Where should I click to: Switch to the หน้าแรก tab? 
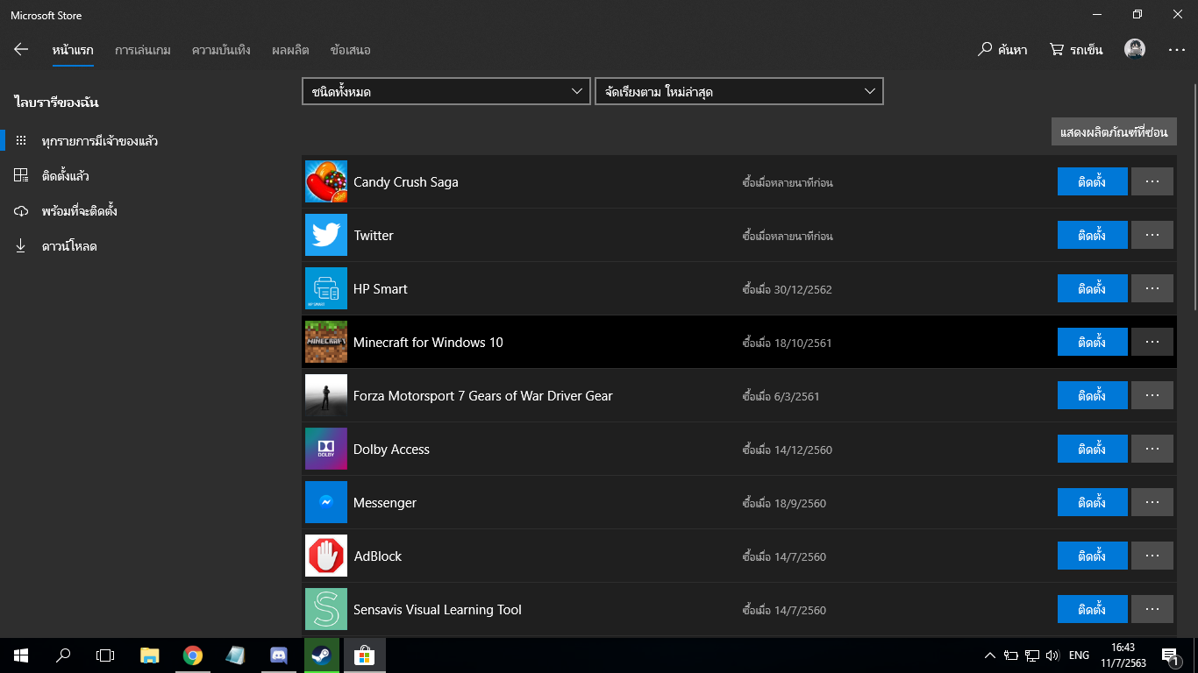[x=73, y=50]
